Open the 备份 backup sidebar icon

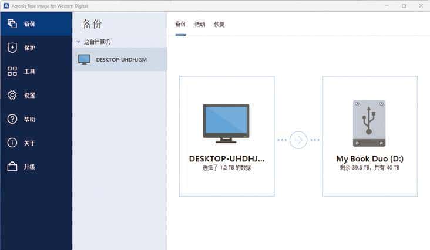12,24
